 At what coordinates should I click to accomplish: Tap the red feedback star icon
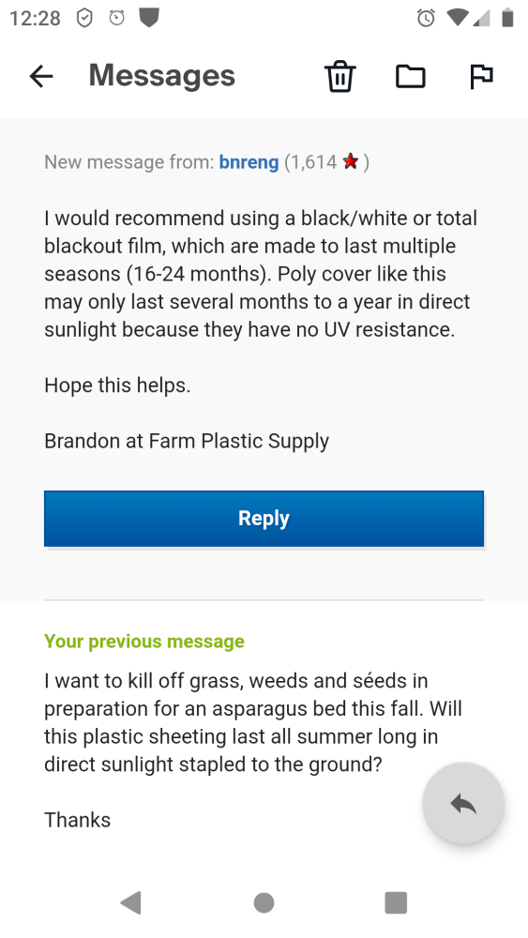(x=351, y=161)
